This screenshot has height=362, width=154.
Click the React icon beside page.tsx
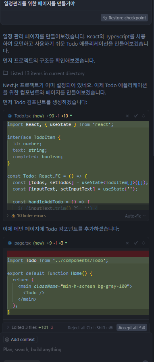point(10,243)
